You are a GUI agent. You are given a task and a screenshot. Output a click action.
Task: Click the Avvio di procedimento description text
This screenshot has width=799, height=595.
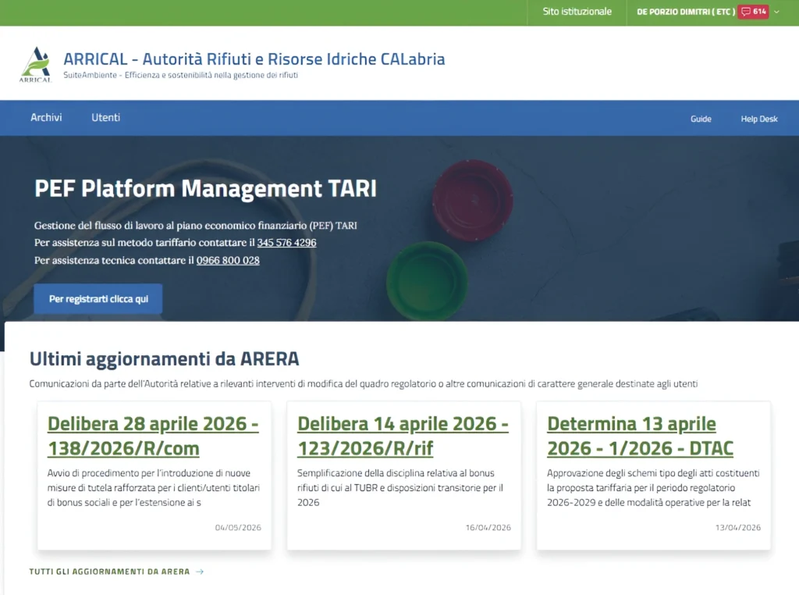click(154, 488)
